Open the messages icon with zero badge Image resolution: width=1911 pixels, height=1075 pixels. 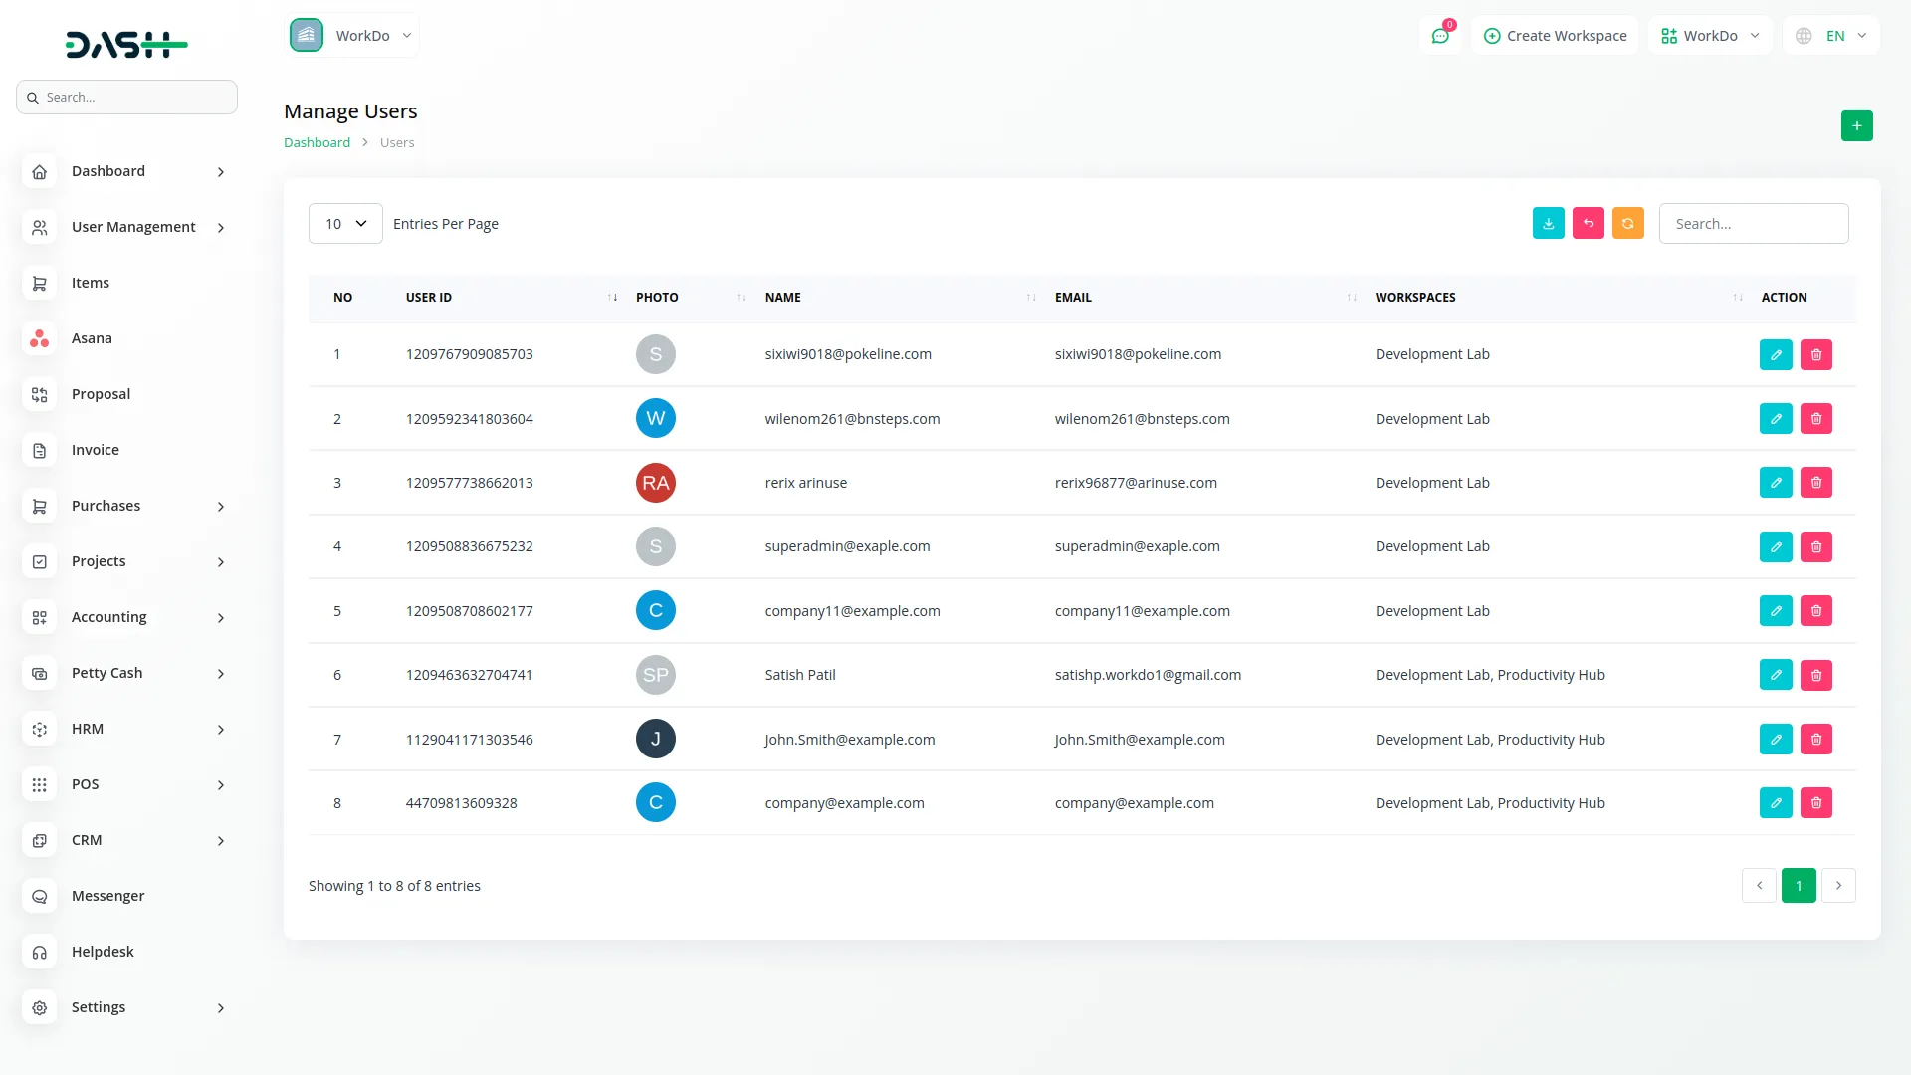1440,35
